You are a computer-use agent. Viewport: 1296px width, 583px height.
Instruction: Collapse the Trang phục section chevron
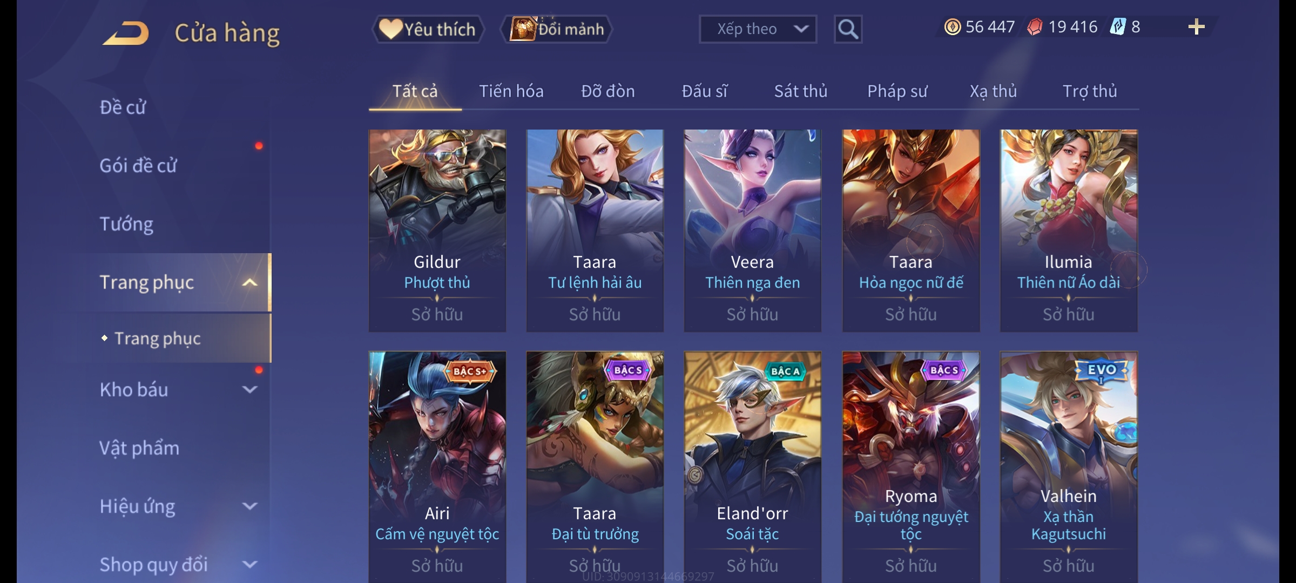pos(249,283)
